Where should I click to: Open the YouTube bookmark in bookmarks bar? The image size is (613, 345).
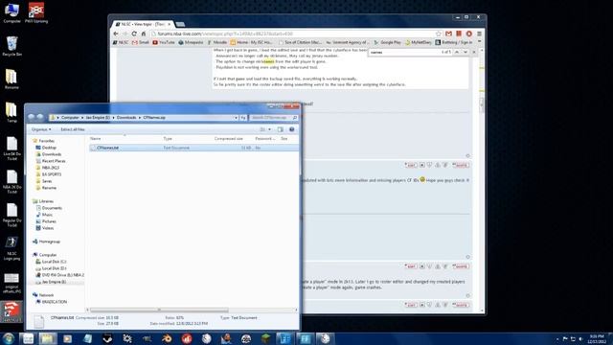pos(164,42)
